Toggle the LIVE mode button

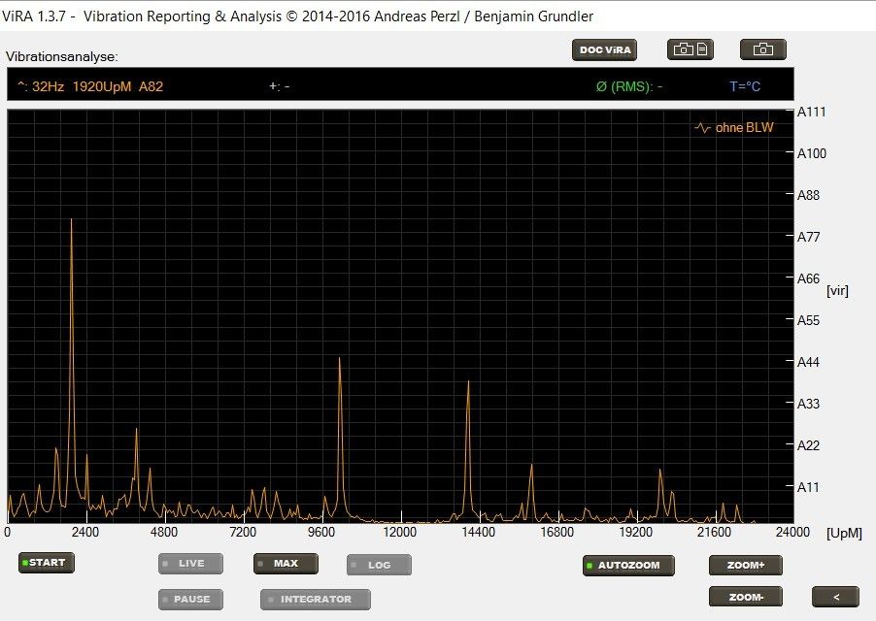coord(191,564)
